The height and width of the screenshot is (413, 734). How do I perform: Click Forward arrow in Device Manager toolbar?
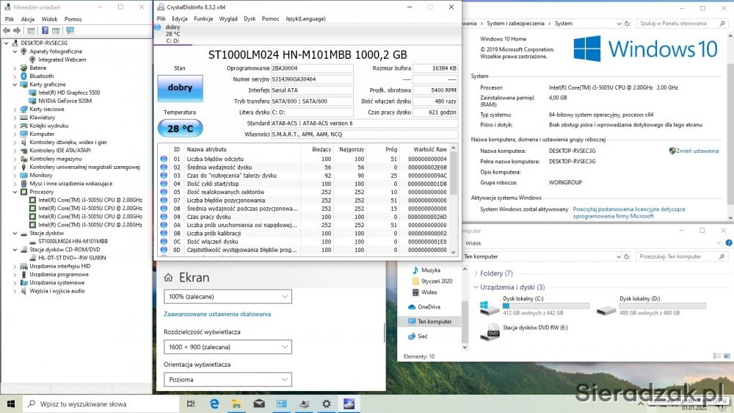click(x=17, y=30)
